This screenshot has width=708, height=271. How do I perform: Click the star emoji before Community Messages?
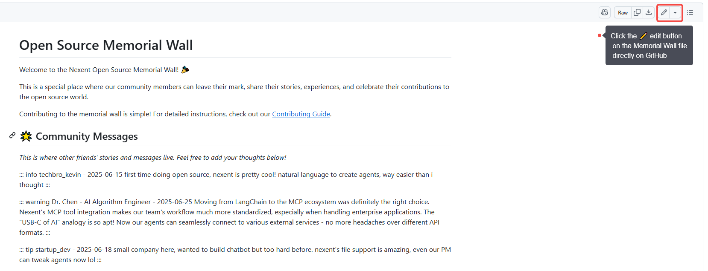tap(26, 136)
